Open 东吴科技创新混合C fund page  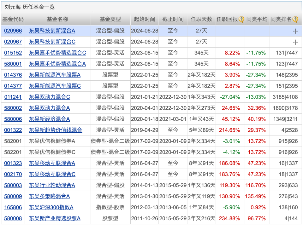52,42
